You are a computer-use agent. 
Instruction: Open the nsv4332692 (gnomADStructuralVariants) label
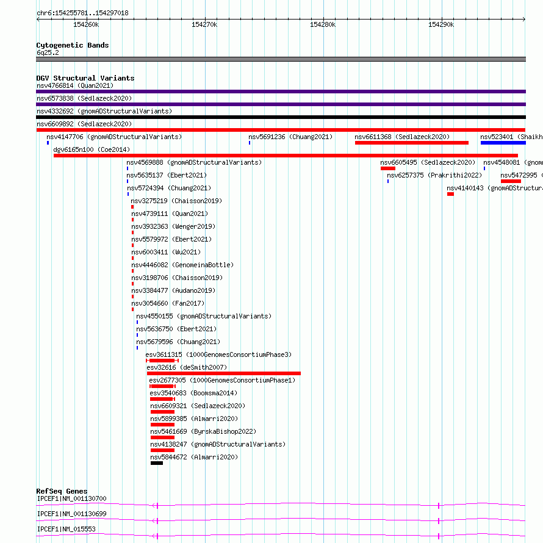[104, 111]
